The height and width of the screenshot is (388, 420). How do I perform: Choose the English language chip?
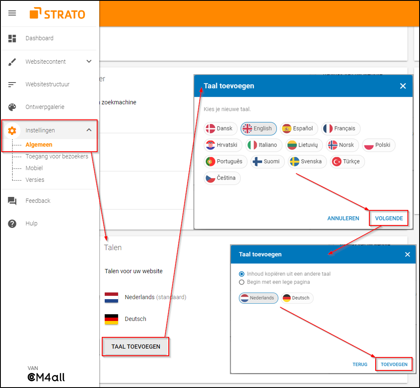258,129
